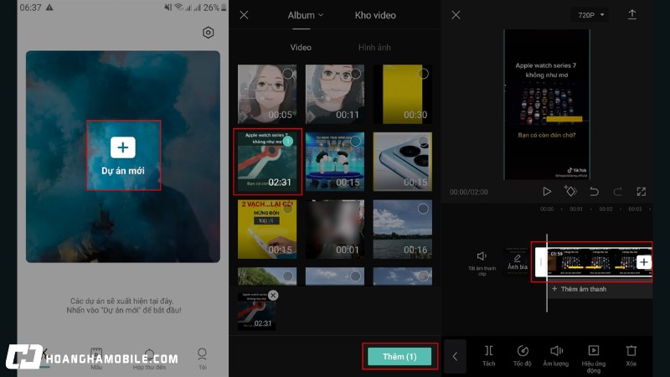Expand the 720P resolution dropdown

(x=590, y=15)
